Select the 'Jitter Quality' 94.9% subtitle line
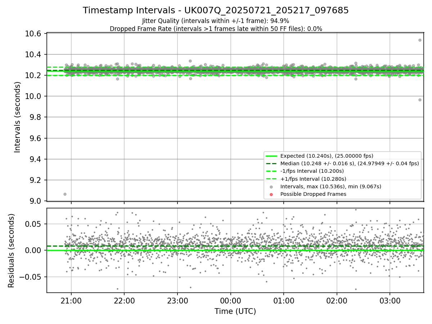This screenshot has height=324, width=432. coord(216,21)
